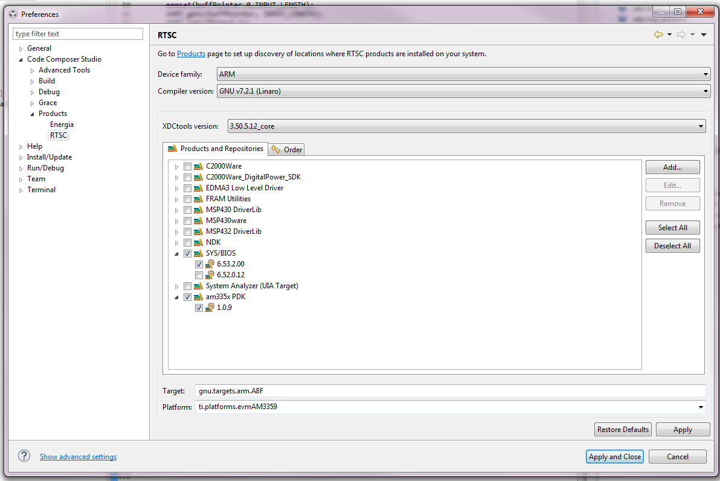
Task: Check the NDK checkbox
Action: pyautogui.click(x=187, y=242)
